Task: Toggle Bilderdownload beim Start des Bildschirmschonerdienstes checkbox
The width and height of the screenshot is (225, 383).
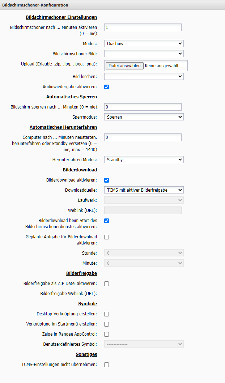Action: pos(107,221)
